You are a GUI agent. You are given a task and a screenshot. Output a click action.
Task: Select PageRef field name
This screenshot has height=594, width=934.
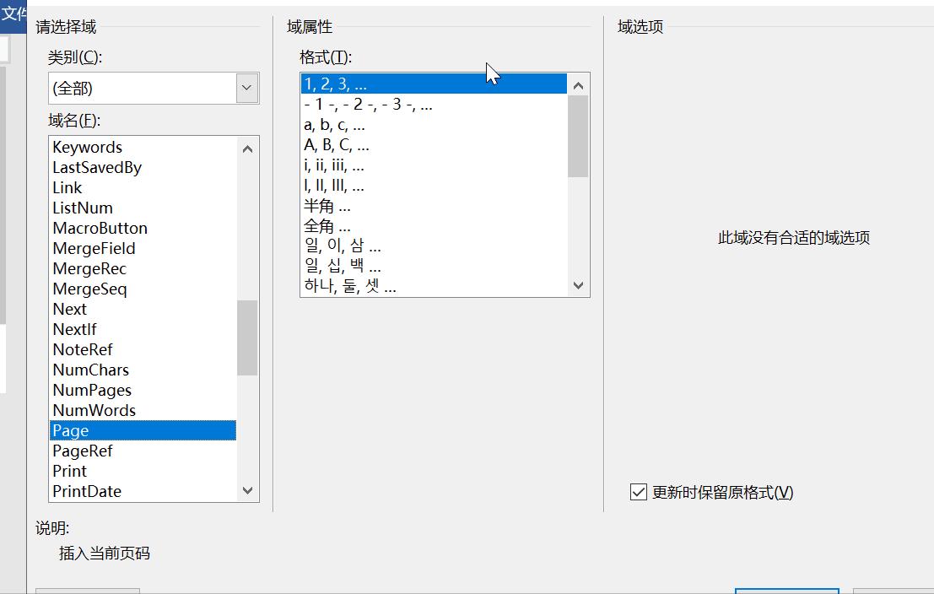[83, 451]
